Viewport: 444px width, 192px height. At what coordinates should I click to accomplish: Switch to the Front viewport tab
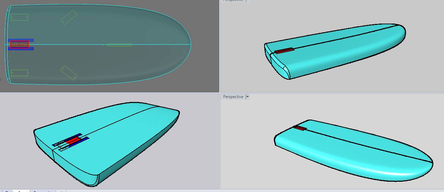coord(22,191)
